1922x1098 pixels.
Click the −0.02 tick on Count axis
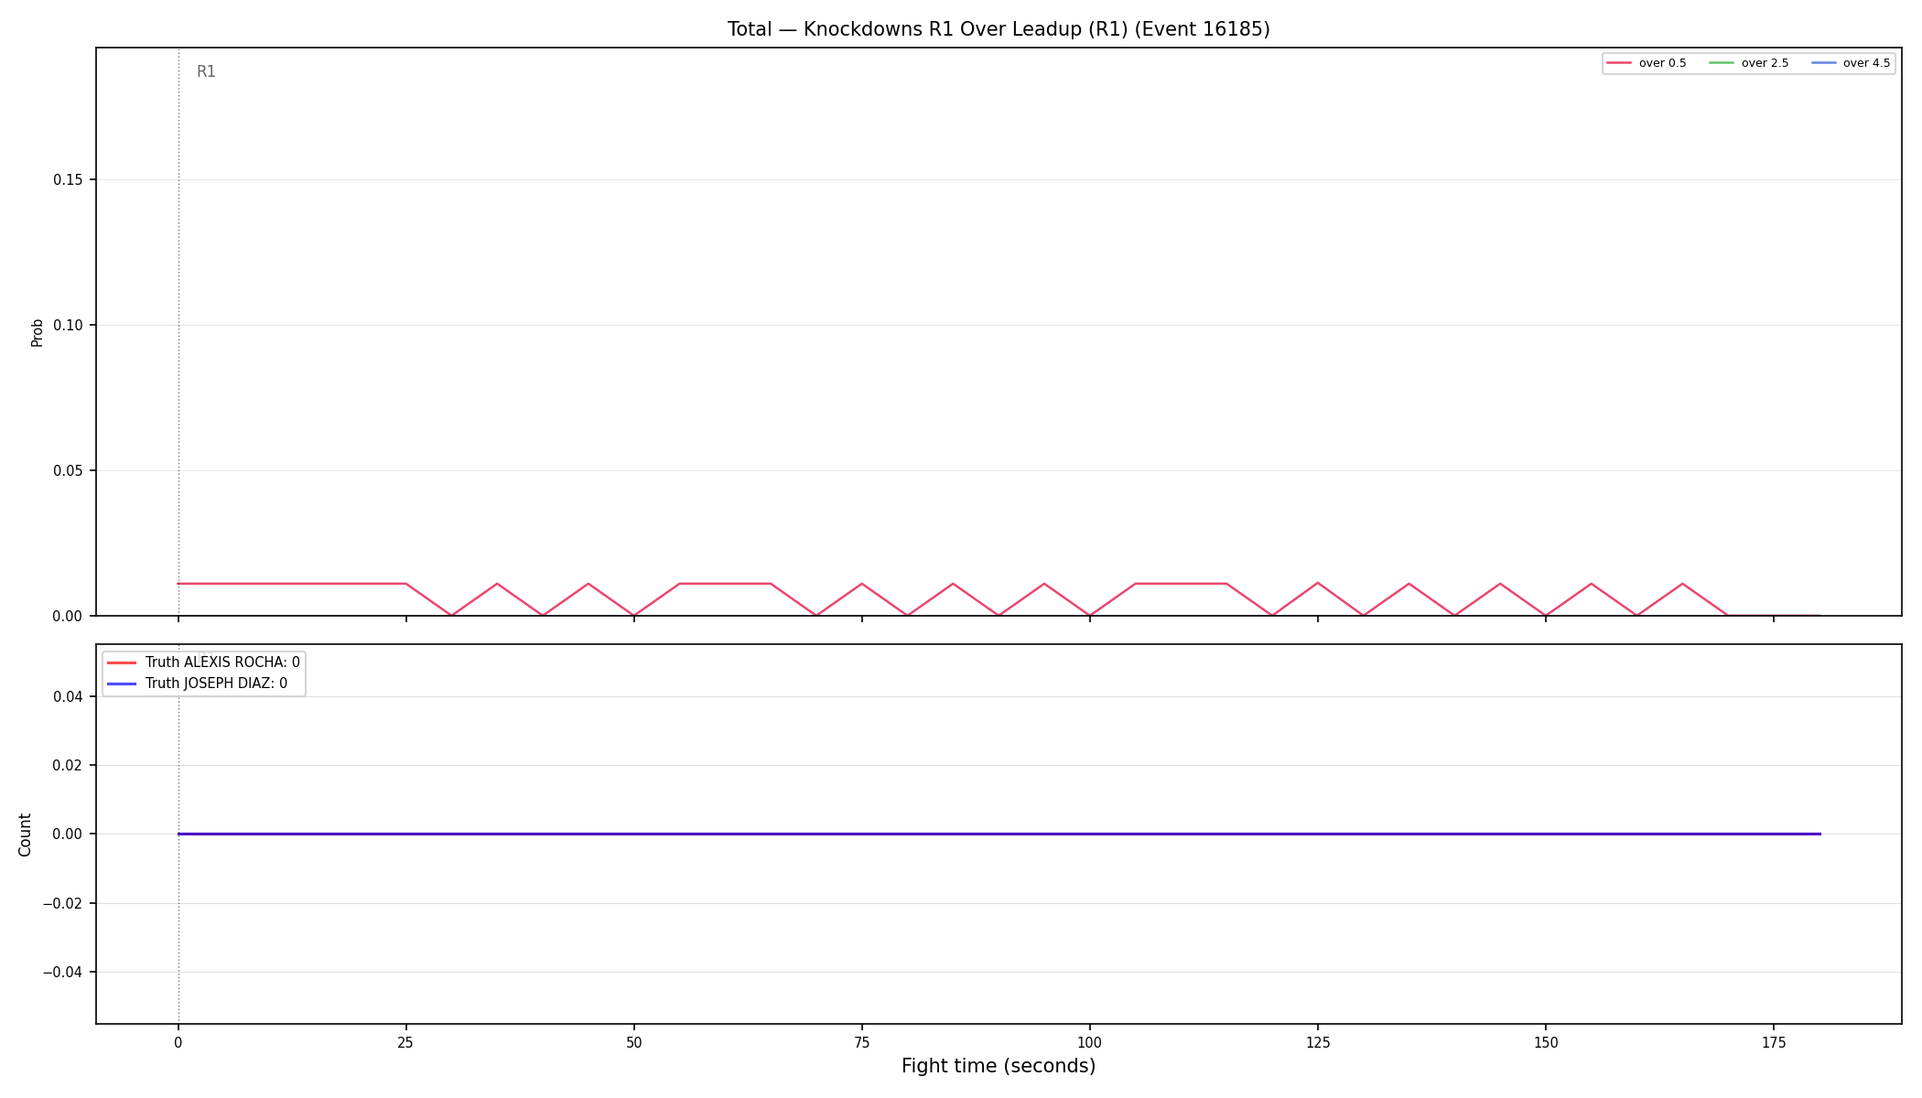63,904
